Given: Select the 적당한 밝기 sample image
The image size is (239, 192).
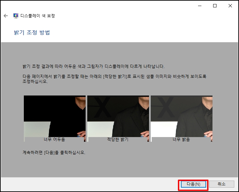Looking at the screenshot, I should pos(118,119).
